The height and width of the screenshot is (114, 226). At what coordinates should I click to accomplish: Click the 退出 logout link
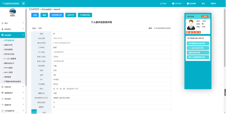point(203,4)
